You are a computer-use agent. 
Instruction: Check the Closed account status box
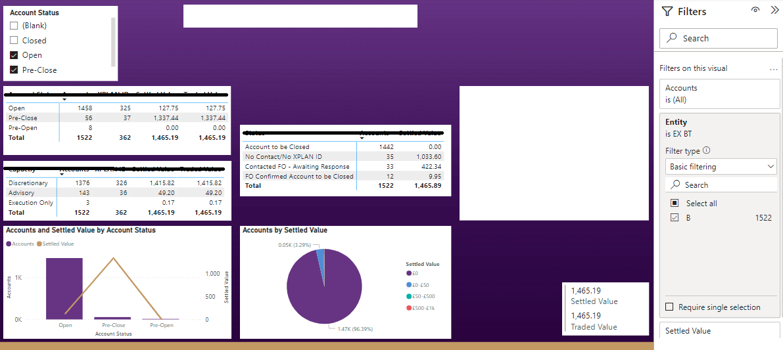pyautogui.click(x=14, y=41)
